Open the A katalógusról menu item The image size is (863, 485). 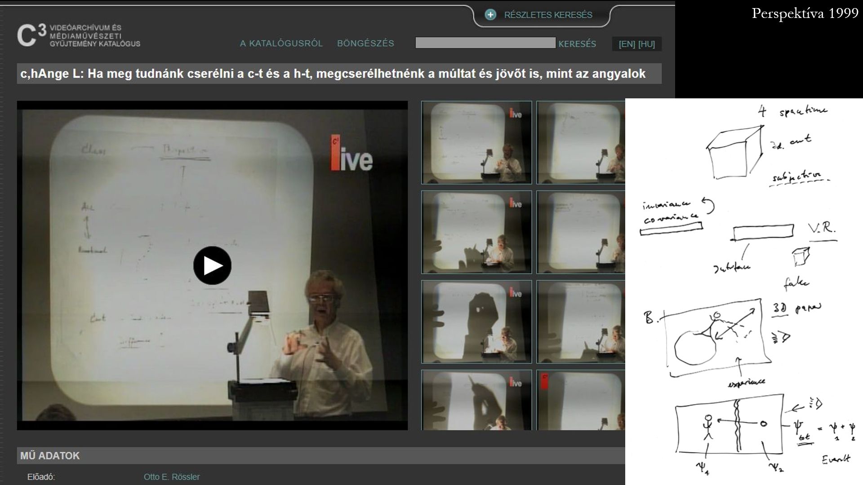[x=281, y=44]
